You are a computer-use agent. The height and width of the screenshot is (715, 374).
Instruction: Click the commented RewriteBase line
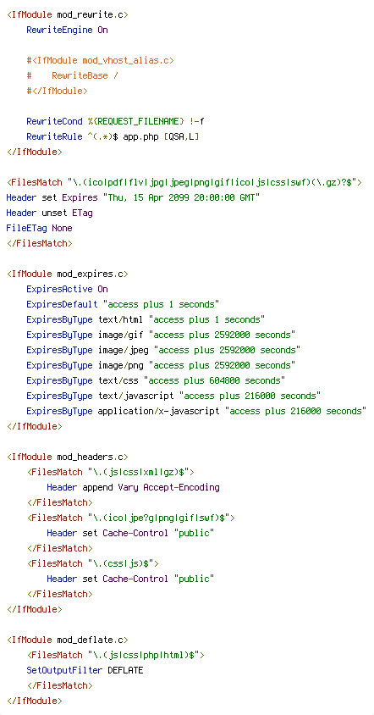[x=73, y=75]
